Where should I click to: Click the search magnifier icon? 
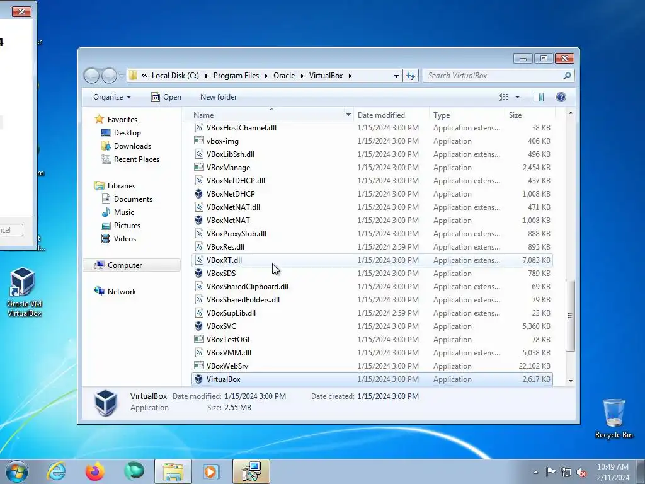pyautogui.click(x=567, y=76)
